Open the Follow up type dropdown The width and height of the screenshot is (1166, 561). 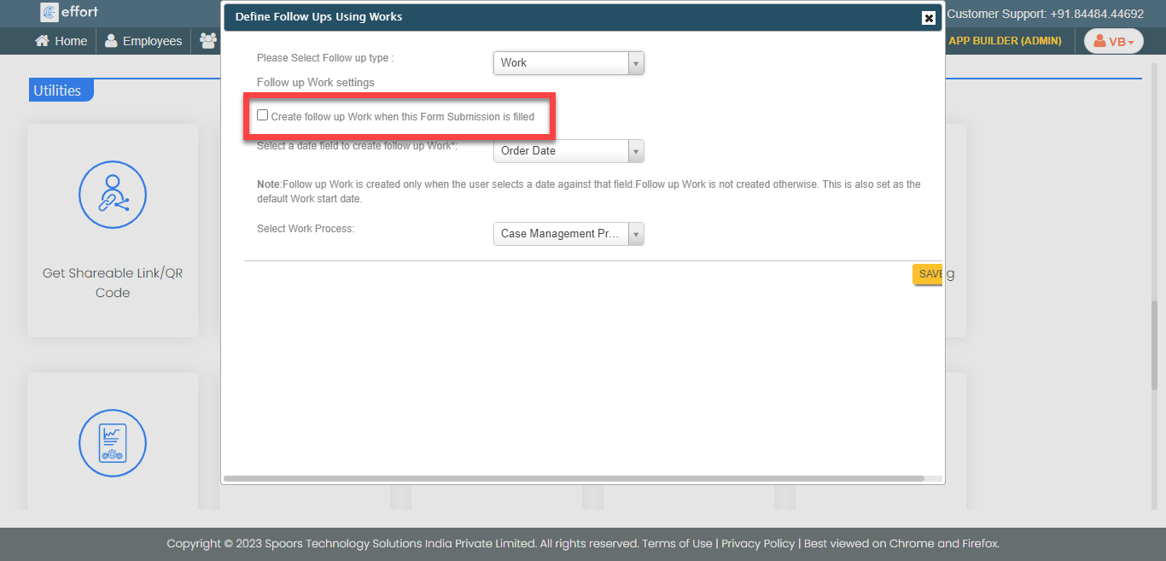[x=568, y=63]
